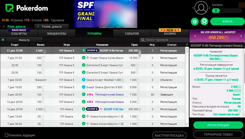Show previous jackpot with left chevron
Screen dimensions: 245x139
[x=195, y=36]
